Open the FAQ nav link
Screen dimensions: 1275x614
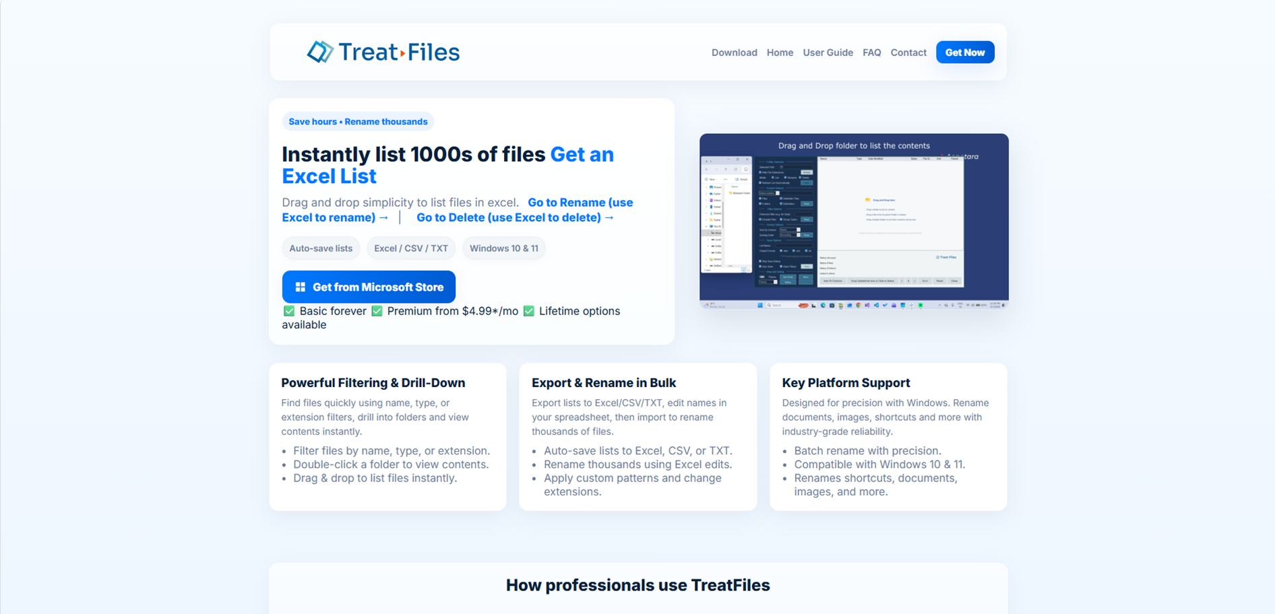click(x=871, y=53)
